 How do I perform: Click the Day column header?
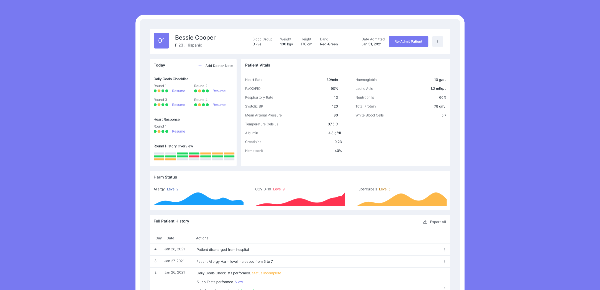tap(159, 238)
